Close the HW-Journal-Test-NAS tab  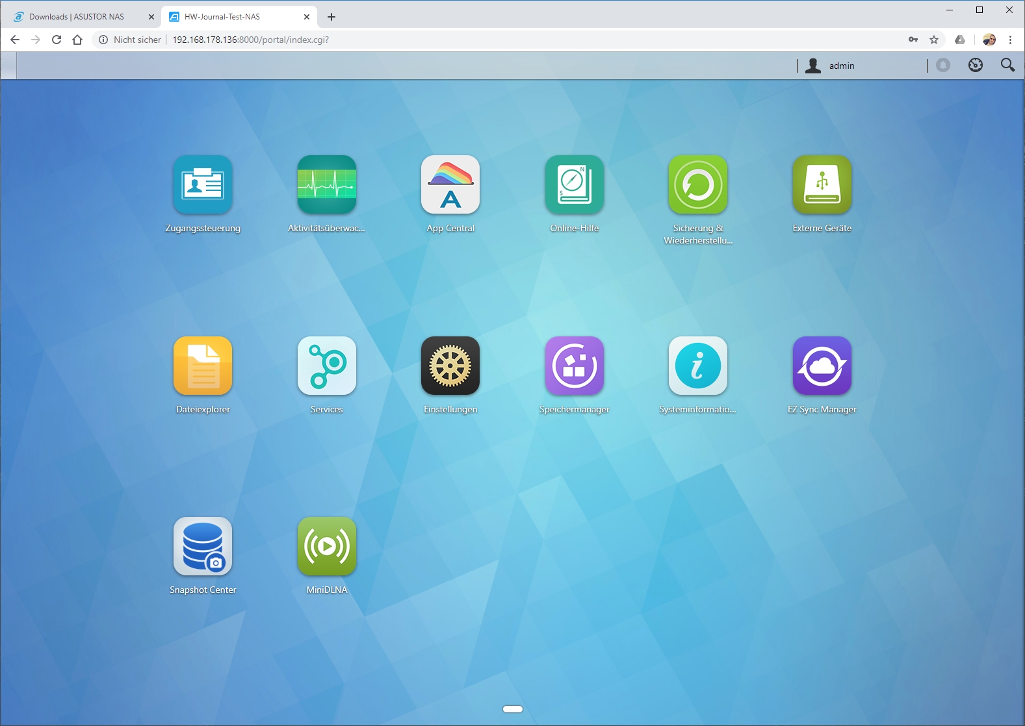coord(307,17)
